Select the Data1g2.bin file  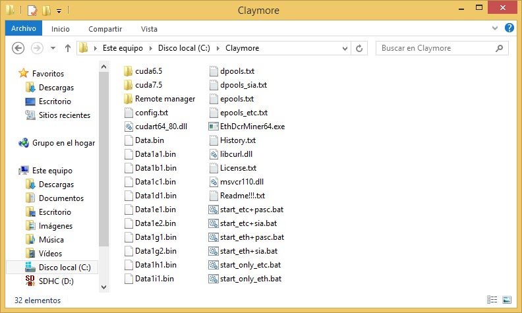point(150,251)
